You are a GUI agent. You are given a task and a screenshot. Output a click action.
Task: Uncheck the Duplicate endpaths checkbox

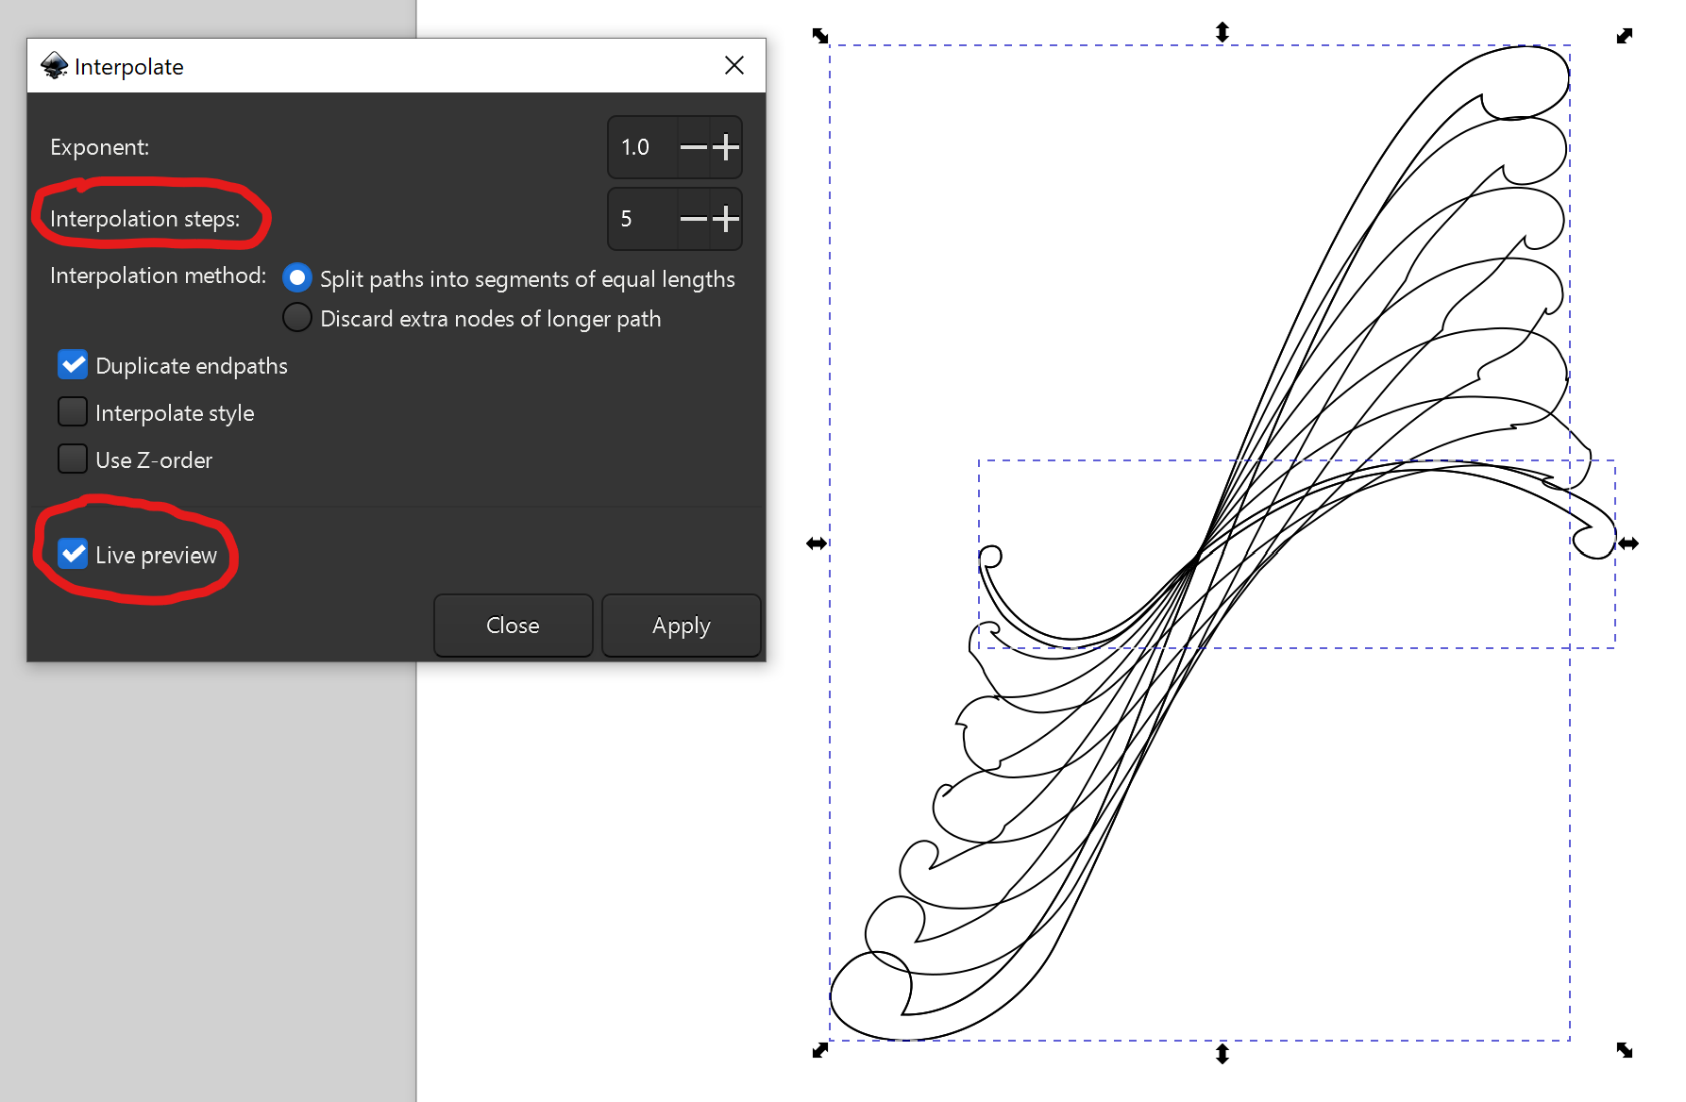point(73,365)
